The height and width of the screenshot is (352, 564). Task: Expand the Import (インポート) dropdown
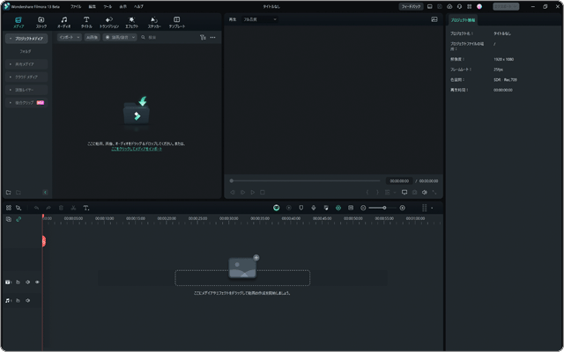[x=70, y=38]
